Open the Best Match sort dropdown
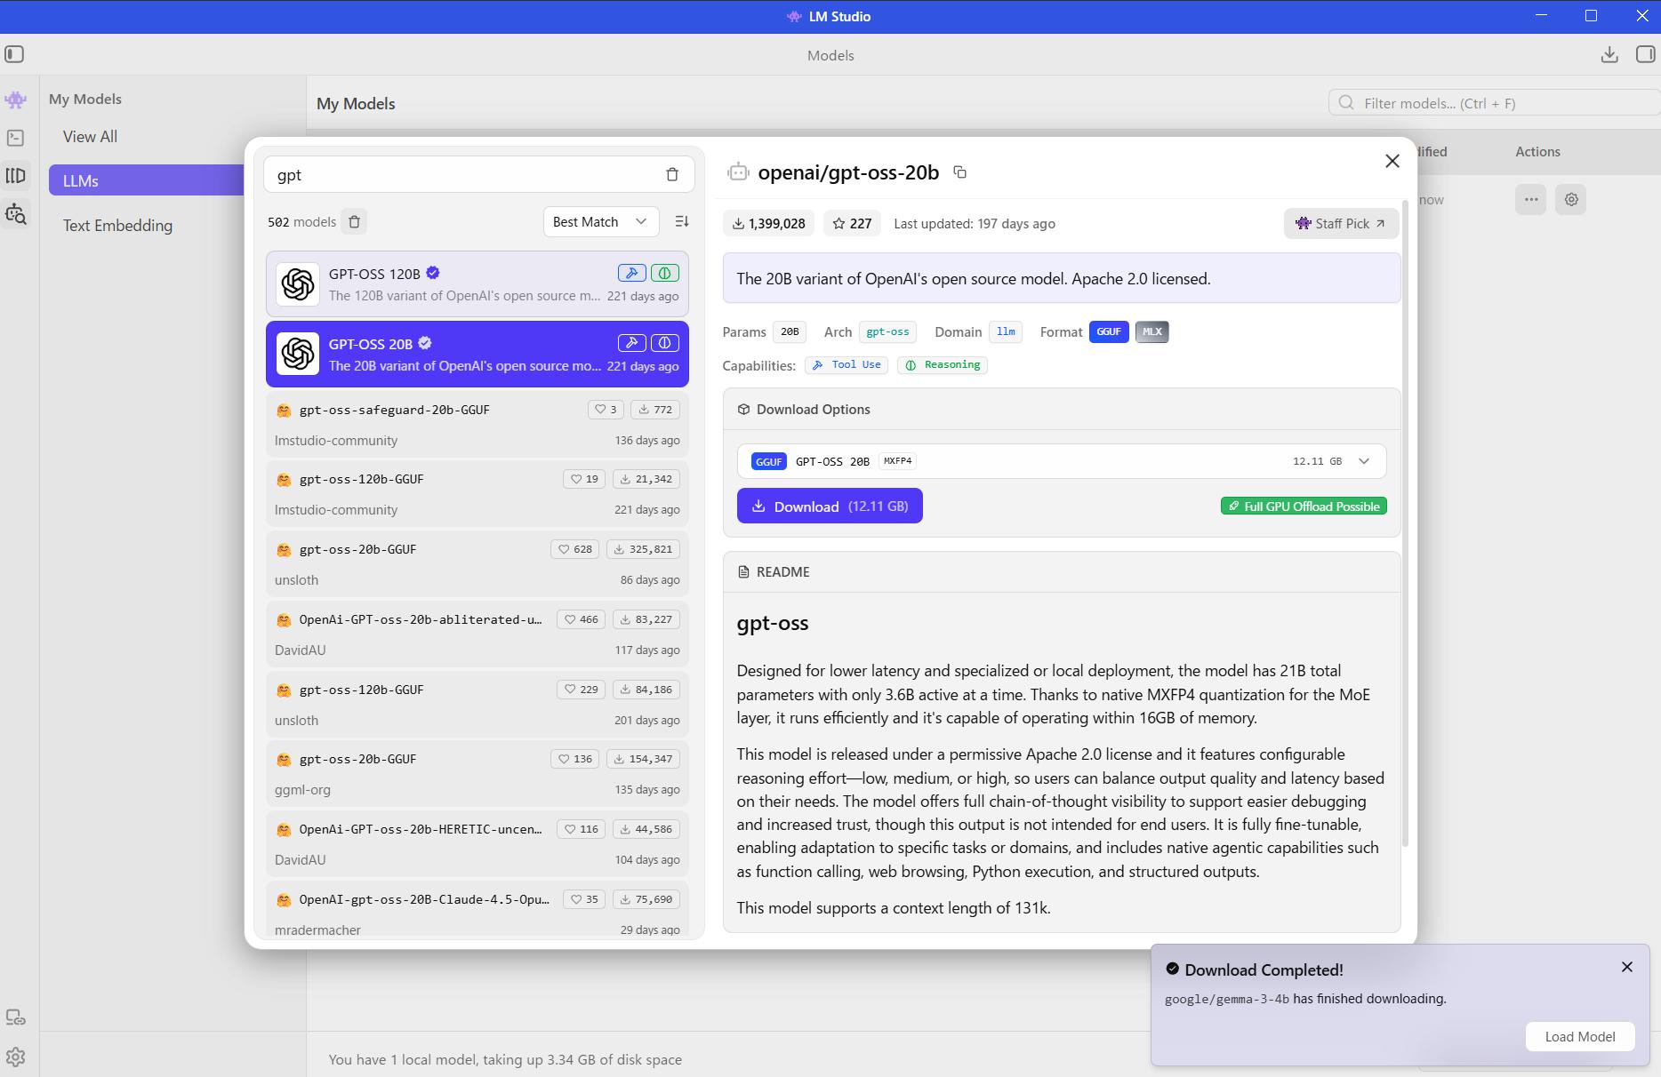Viewport: 1661px width, 1077px height. pos(600,222)
